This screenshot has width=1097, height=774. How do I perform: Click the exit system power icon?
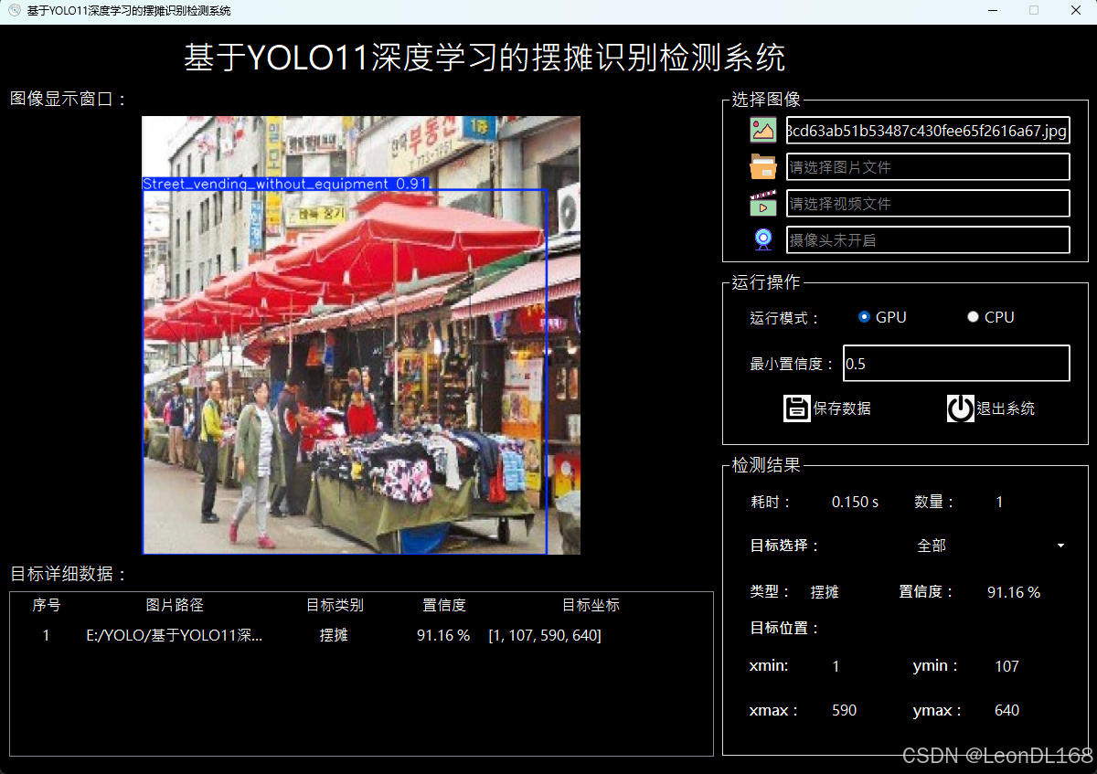(961, 408)
